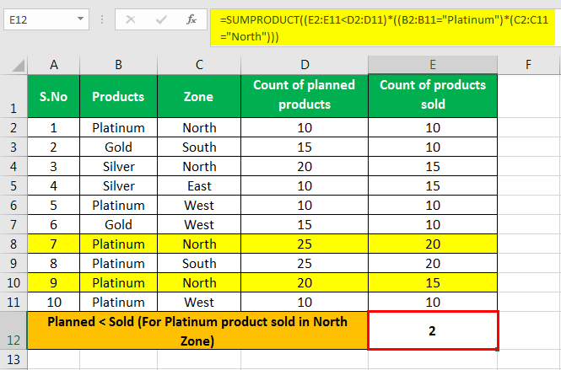The image size is (561, 370).
Task: Click inside the Name Box showing E12
Action: 40,19
